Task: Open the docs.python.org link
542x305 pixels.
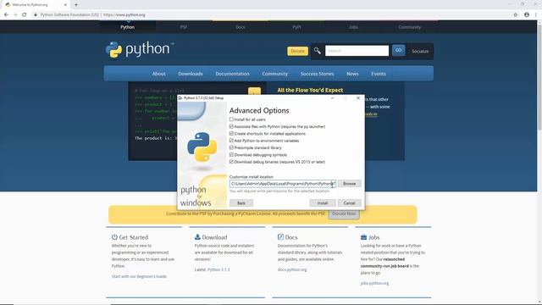Action: click(292, 269)
